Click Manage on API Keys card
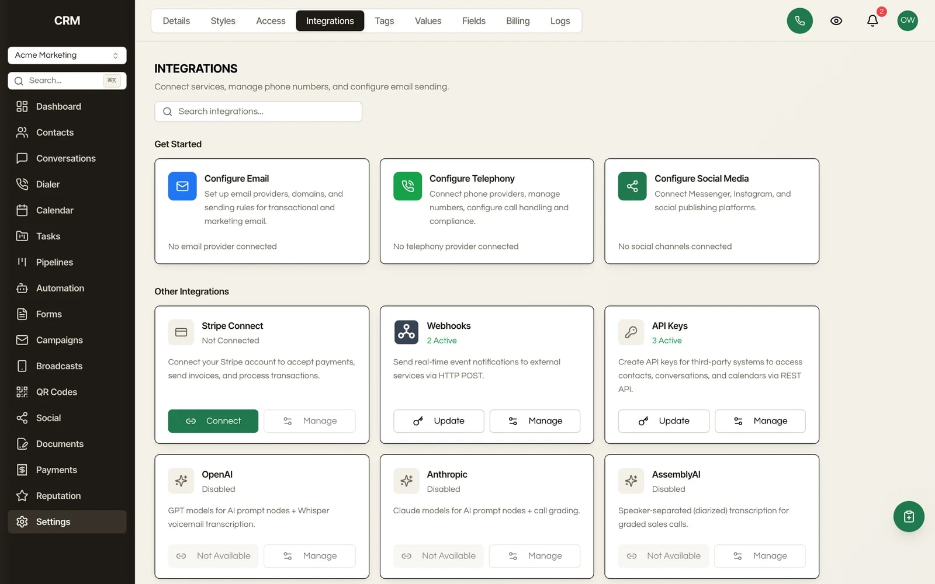Screen dimensions: 935x584 click(x=760, y=421)
